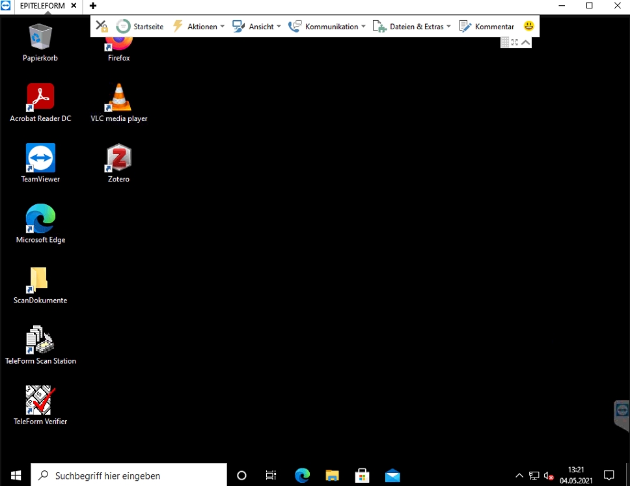Open the clock showing 13:21
This screenshot has height=486, width=630.
coord(576,475)
